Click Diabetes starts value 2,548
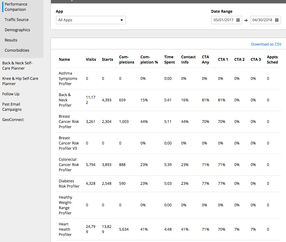This screenshot has height=242, width=286. coord(107,183)
